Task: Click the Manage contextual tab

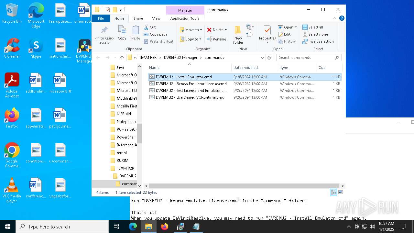Action: tap(185, 10)
